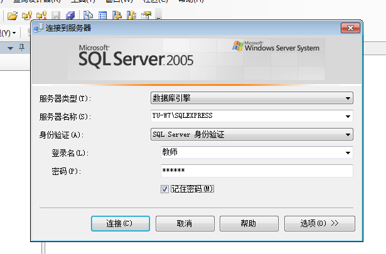Open the 身份验证 dropdown showing SQL Server 身份验证
The height and width of the screenshot is (254, 386).
click(x=252, y=134)
